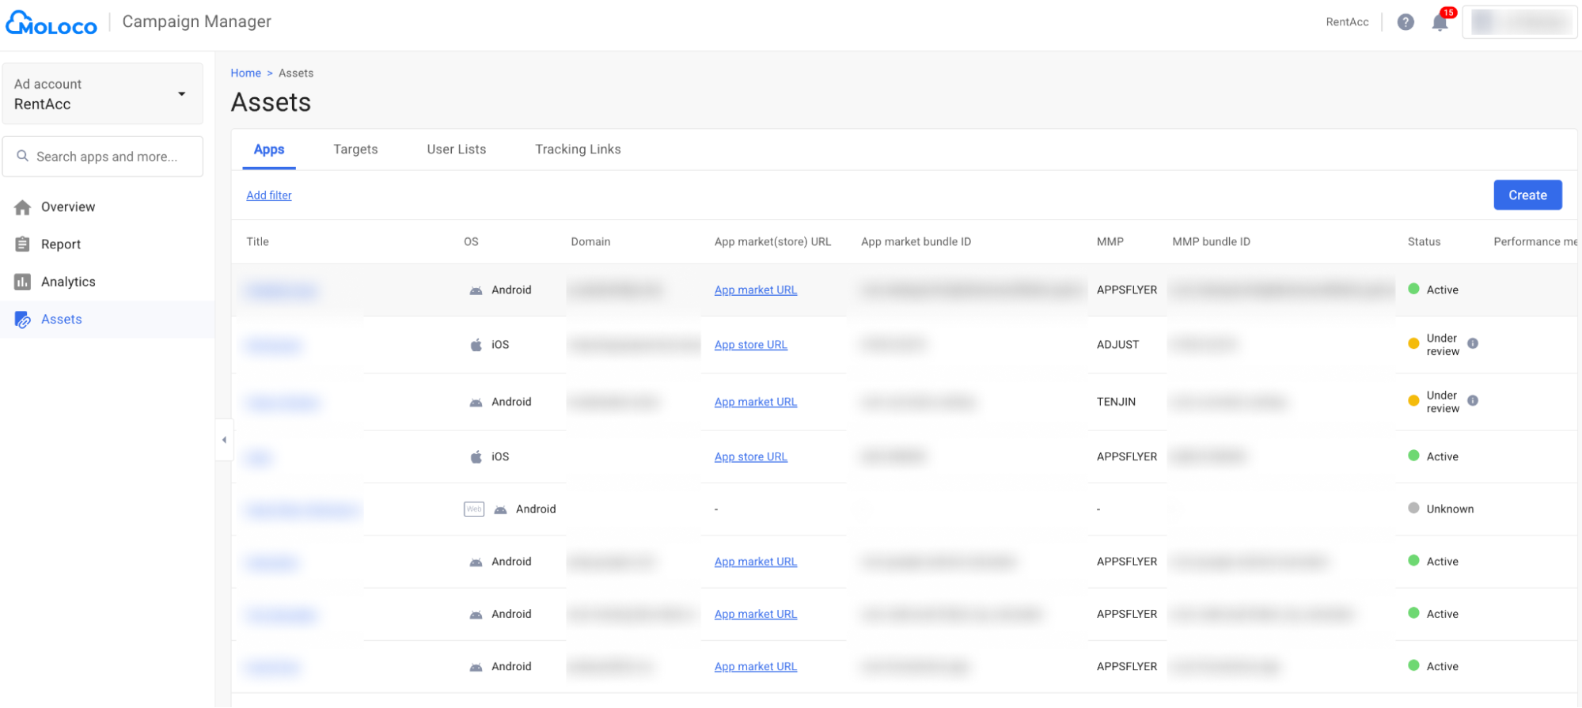This screenshot has width=1582, height=708.
Task: Open the user profile menu at top right
Action: coord(1519,22)
